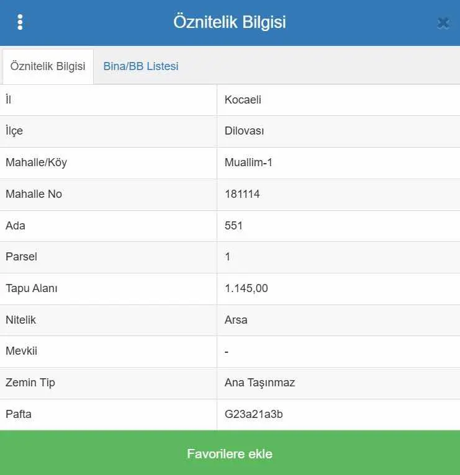Click the Pafta value G23a21a3b

click(x=253, y=414)
